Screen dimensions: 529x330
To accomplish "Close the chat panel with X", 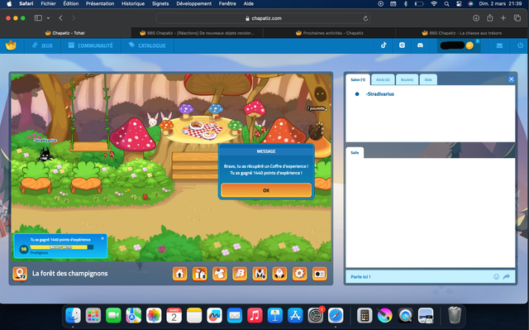I will tap(511, 79).
